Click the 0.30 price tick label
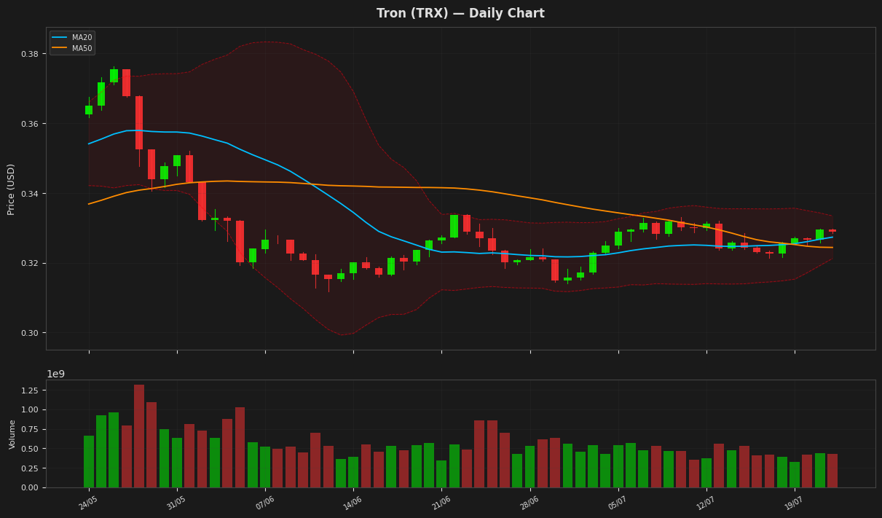The height and width of the screenshot is (518, 882). (x=30, y=333)
